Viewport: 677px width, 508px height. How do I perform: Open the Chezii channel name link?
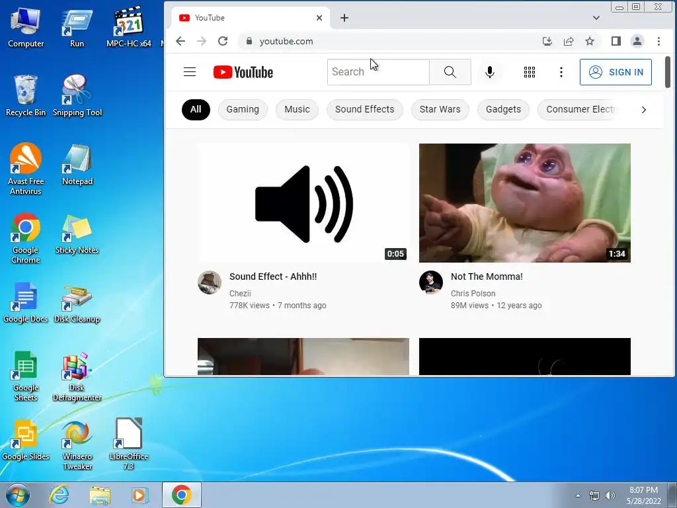(x=240, y=293)
